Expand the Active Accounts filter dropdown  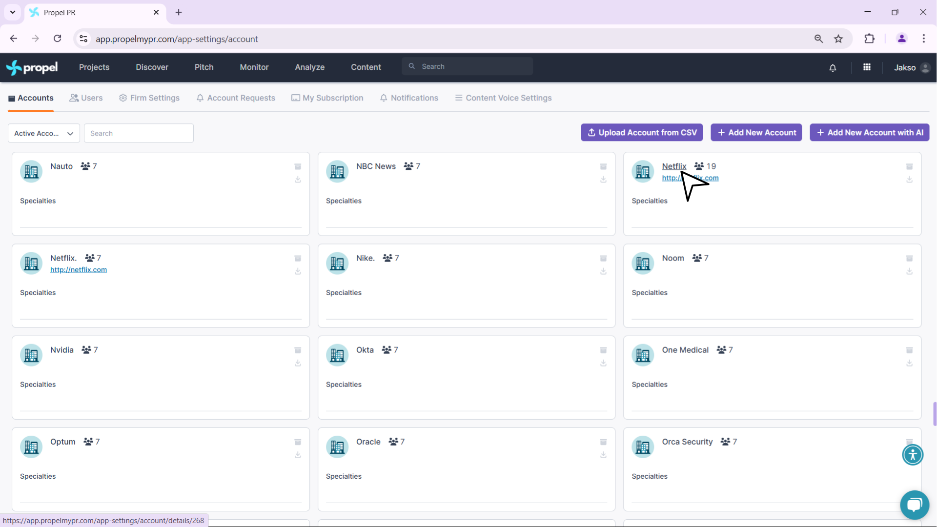(x=43, y=133)
